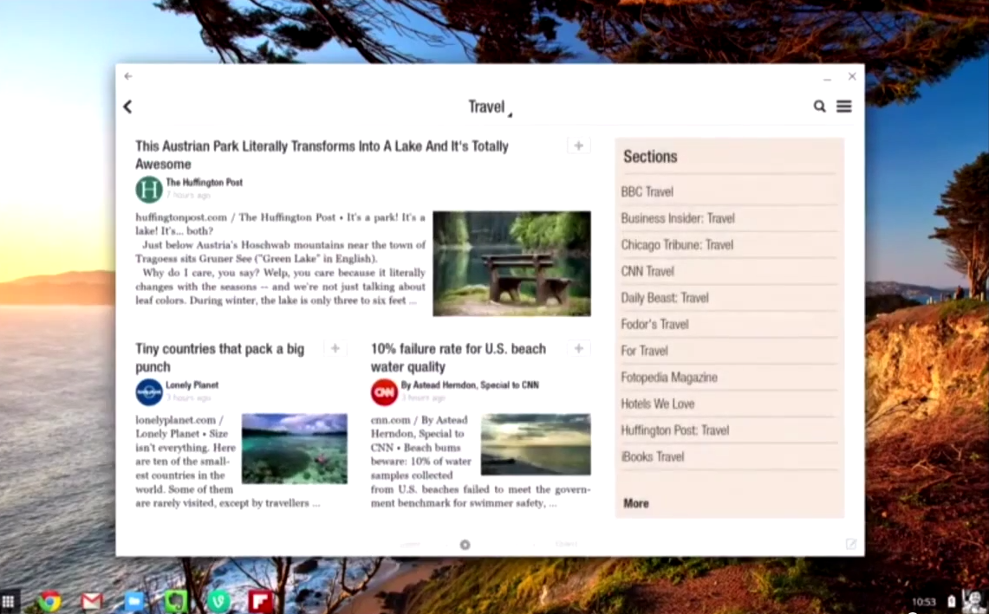Close the Flipboard window

click(x=852, y=76)
